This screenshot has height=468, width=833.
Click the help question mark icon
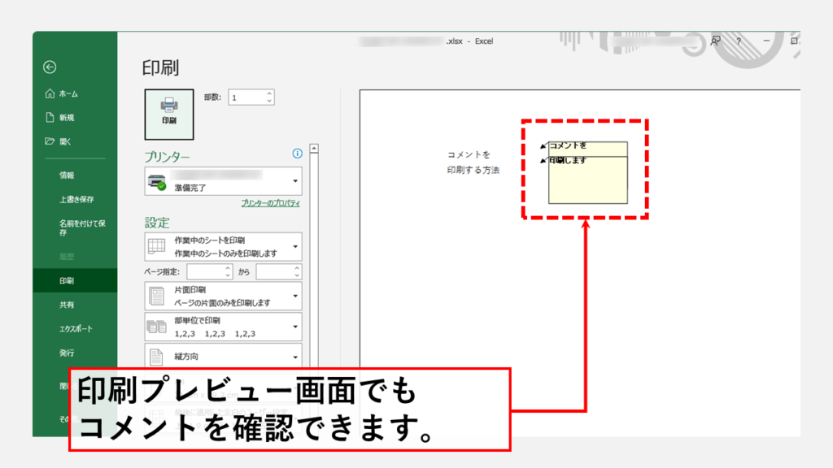point(739,41)
